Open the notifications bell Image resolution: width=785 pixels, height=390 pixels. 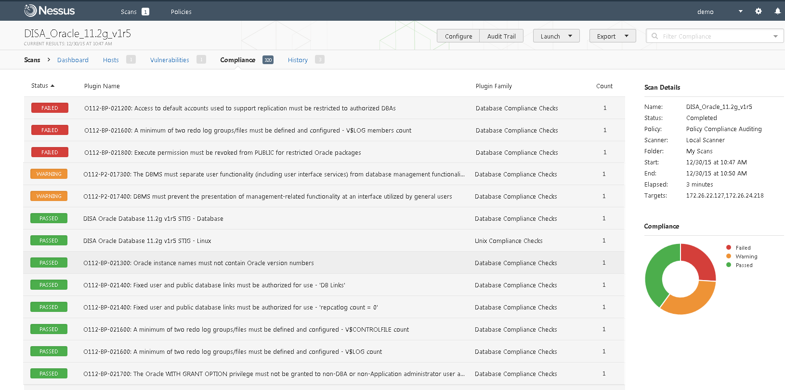pos(777,11)
